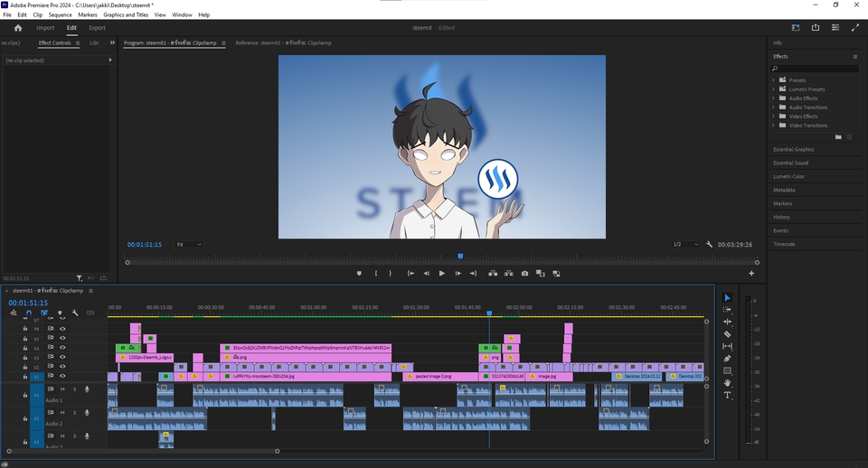This screenshot has width=868, height=468.
Task: Select the Razor tool
Action: pos(727,334)
